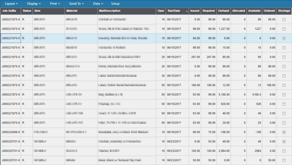Open the Layout dropdown menu
Image resolution: width=292 pixels, height=165 pixels.
(x=11, y=3)
